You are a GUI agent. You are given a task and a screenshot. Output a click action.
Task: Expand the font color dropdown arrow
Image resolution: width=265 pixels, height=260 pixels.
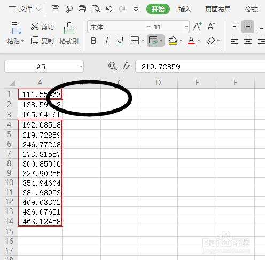point(199,41)
